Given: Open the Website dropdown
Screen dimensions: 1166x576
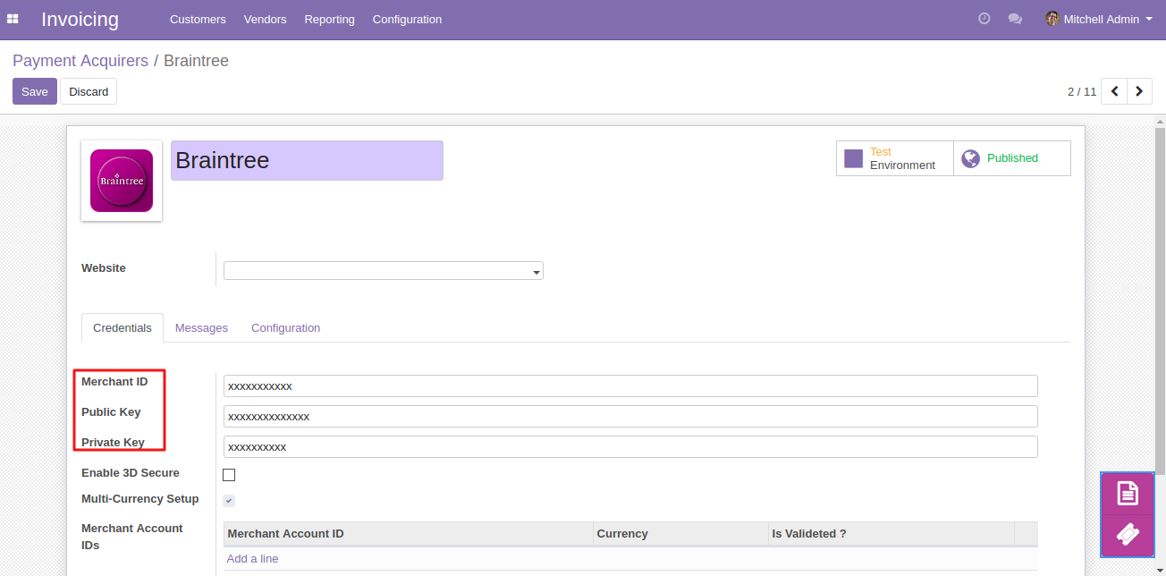Looking at the screenshot, I should [384, 271].
